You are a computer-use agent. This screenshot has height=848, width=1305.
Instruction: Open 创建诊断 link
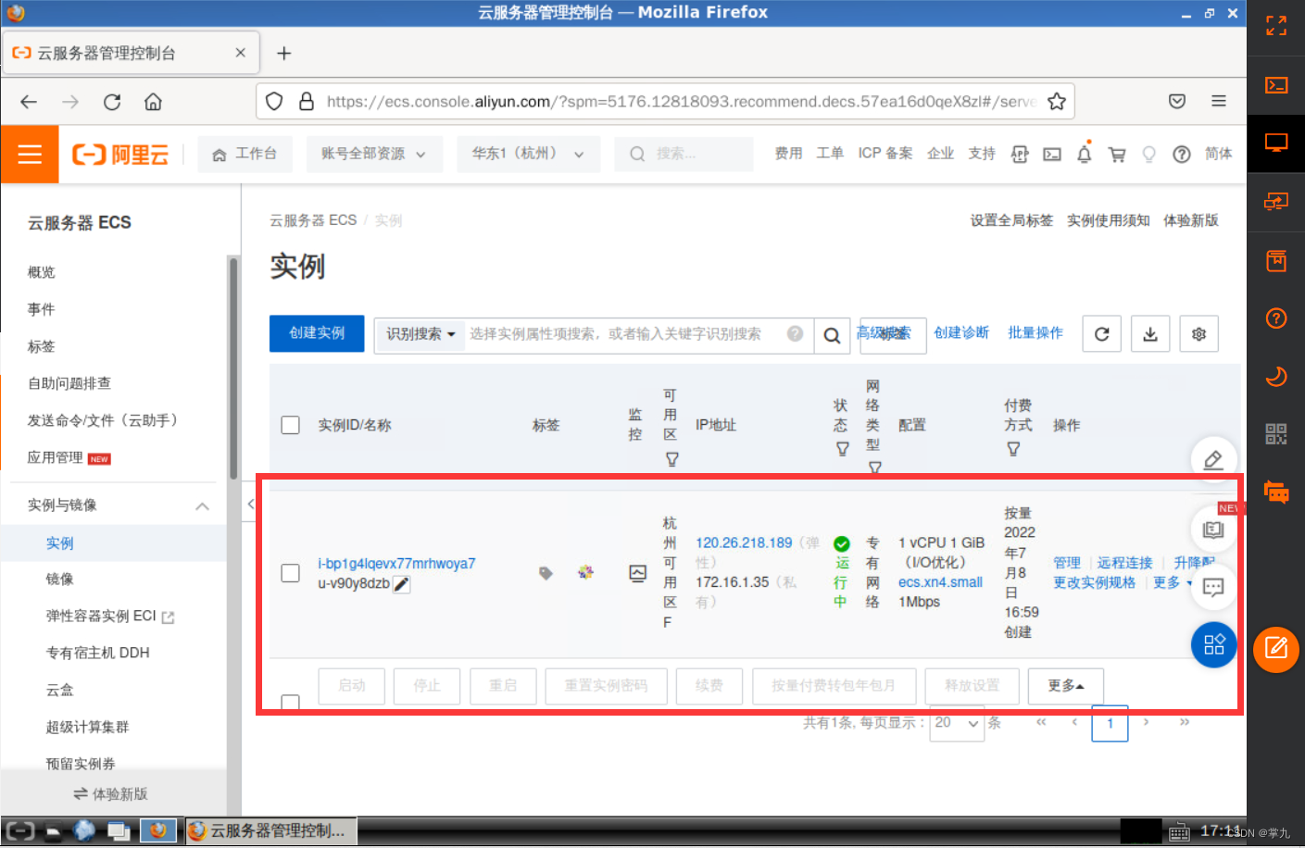pos(961,332)
